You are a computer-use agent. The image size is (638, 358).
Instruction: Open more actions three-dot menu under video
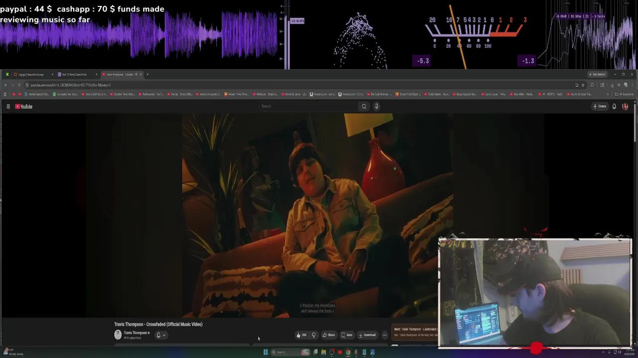coord(384,335)
